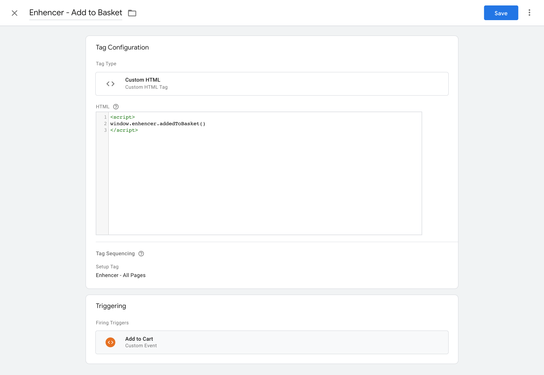Click the HTML help question mark icon
This screenshot has height=375, width=544.
coord(116,107)
